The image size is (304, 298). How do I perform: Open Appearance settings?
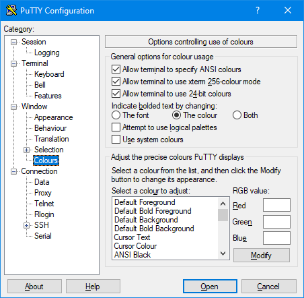[x=54, y=117]
